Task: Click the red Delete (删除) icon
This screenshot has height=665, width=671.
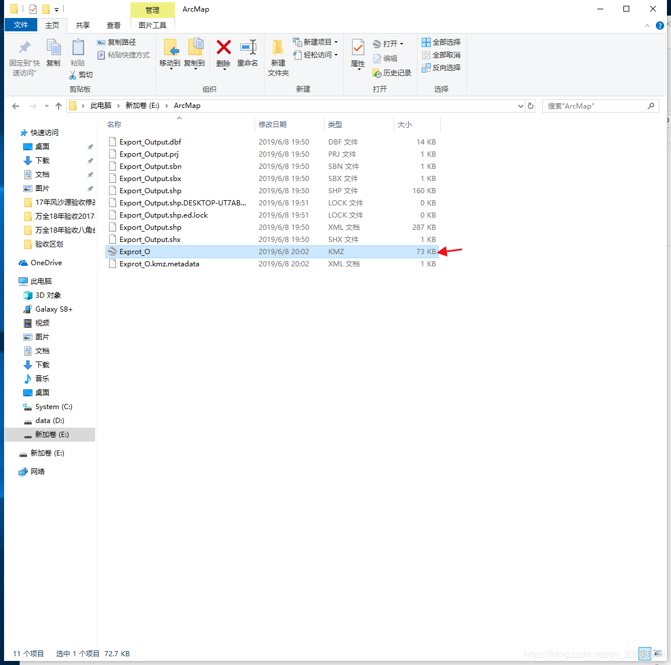Action: (223, 47)
